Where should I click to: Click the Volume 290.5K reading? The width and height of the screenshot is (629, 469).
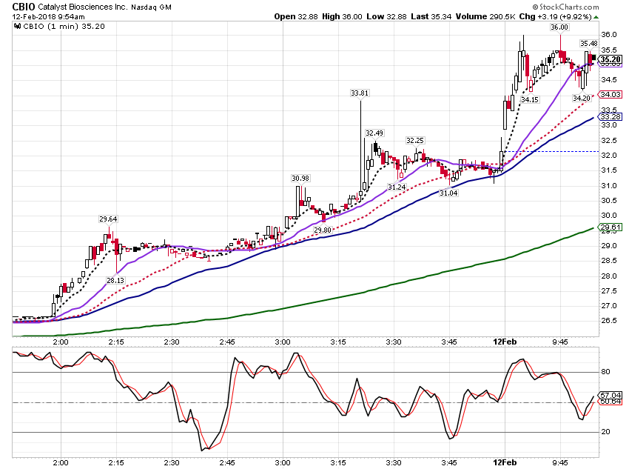point(485,16)
